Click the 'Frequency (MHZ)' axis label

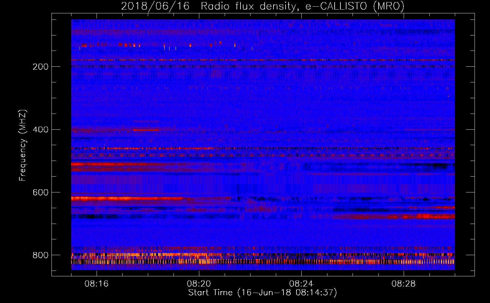point(23,145)
